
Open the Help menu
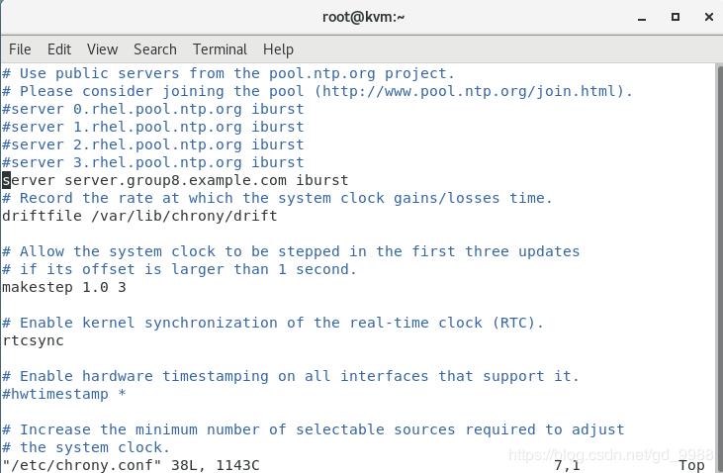pyautogui.click(x=278, y=48)
